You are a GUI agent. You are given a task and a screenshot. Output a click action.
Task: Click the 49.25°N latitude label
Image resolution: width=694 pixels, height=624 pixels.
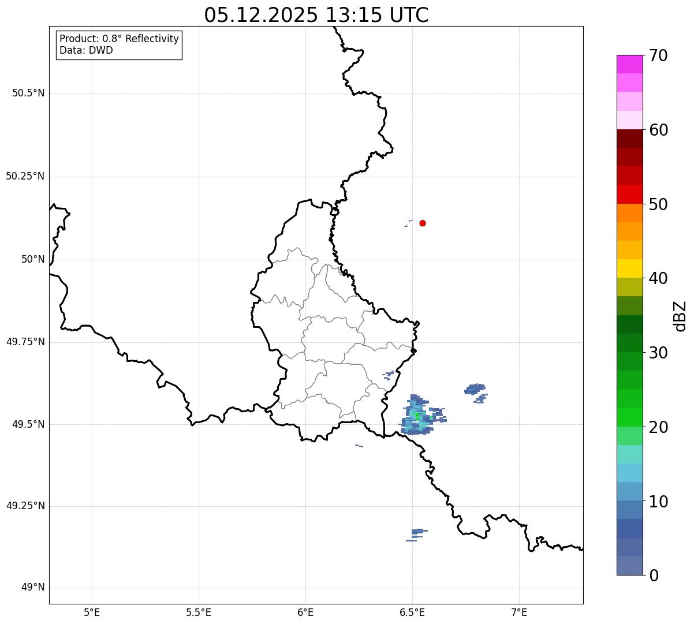(x=25, y=506)
